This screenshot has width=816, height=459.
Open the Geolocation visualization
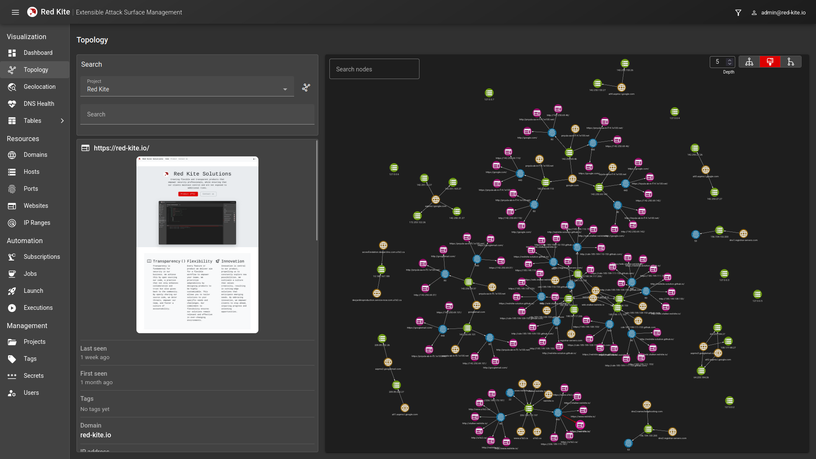click(40, 87)
